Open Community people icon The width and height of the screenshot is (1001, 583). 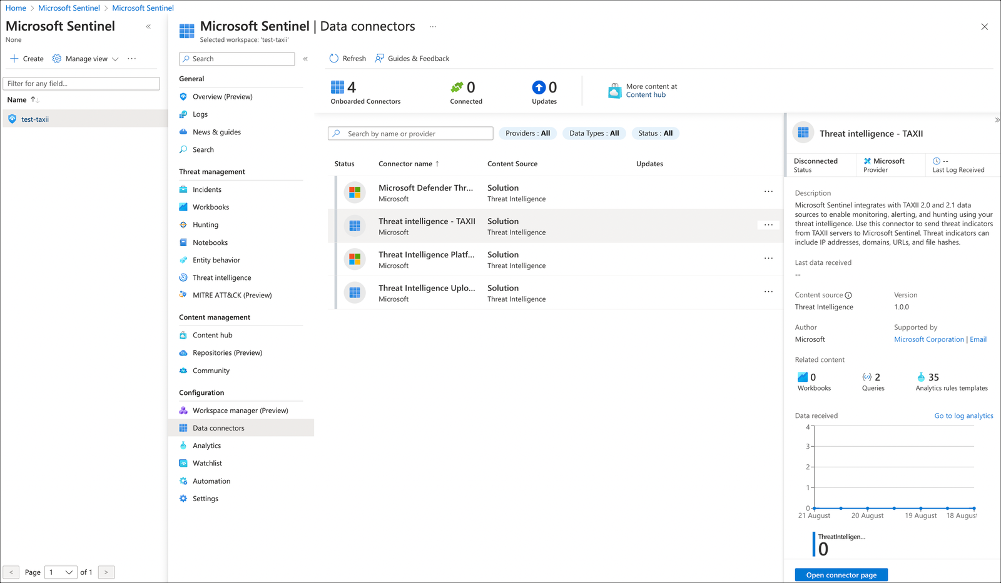pyautogui.click(x=183, y=371)
